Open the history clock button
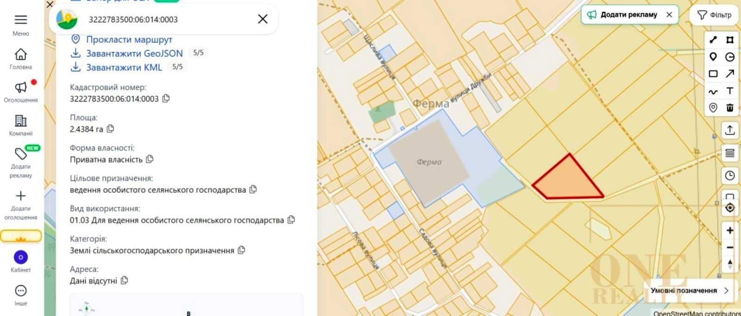 coord(730,176)
